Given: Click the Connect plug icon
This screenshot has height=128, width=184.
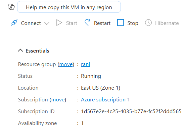Looking at the screenshot, I should tap(14, 23).
